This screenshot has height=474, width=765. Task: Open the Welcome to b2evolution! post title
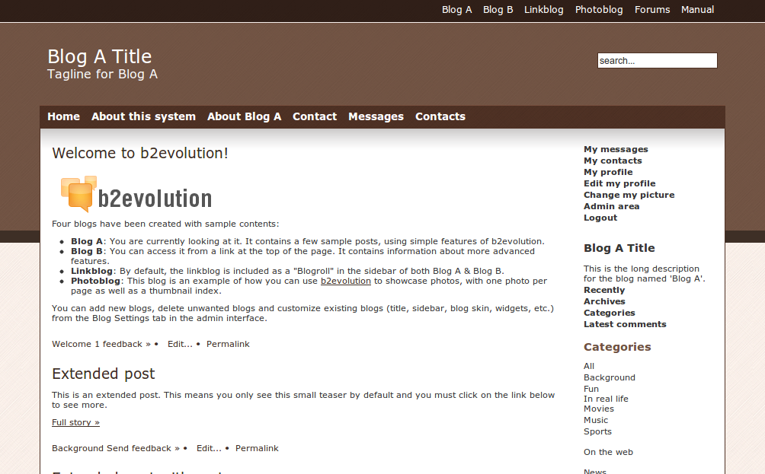[140, 153]
